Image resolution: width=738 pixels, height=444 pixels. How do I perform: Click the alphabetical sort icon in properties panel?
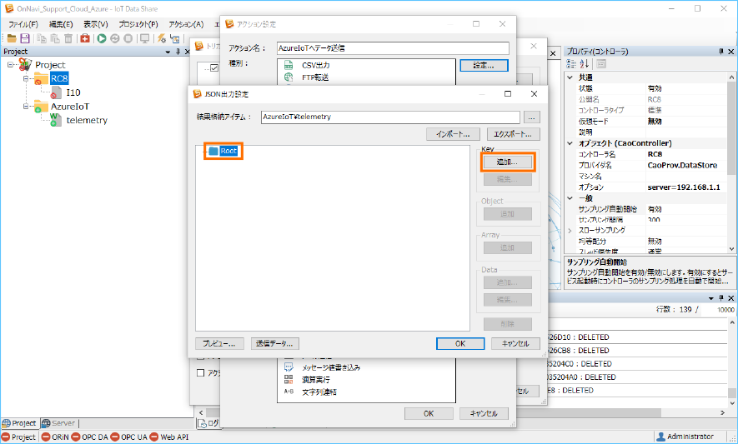click(585, 64)
